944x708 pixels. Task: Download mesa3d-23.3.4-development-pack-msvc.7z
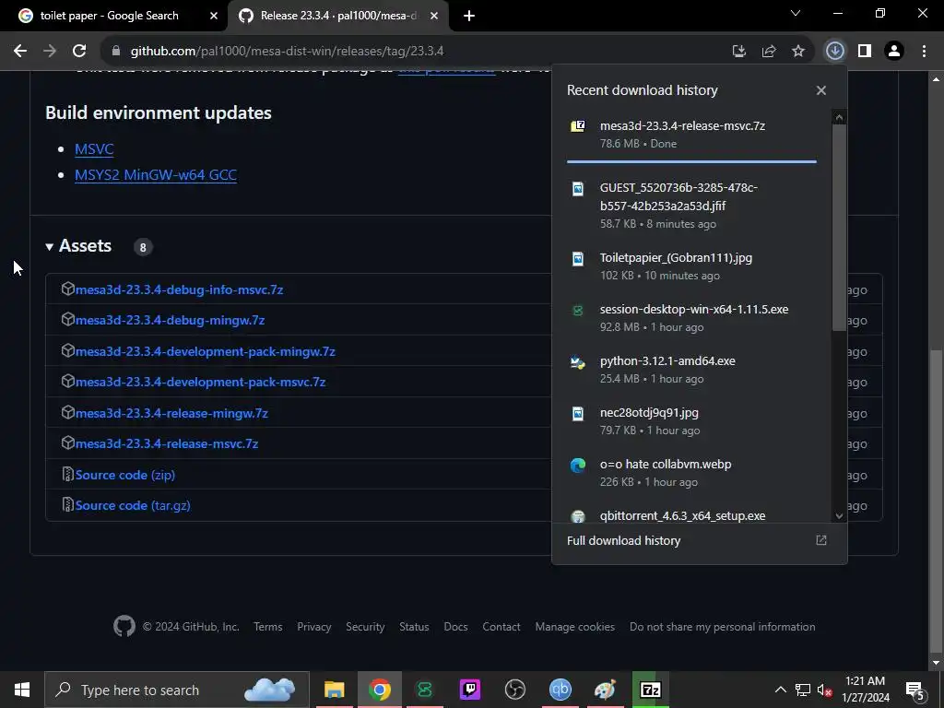coord(200,383)
